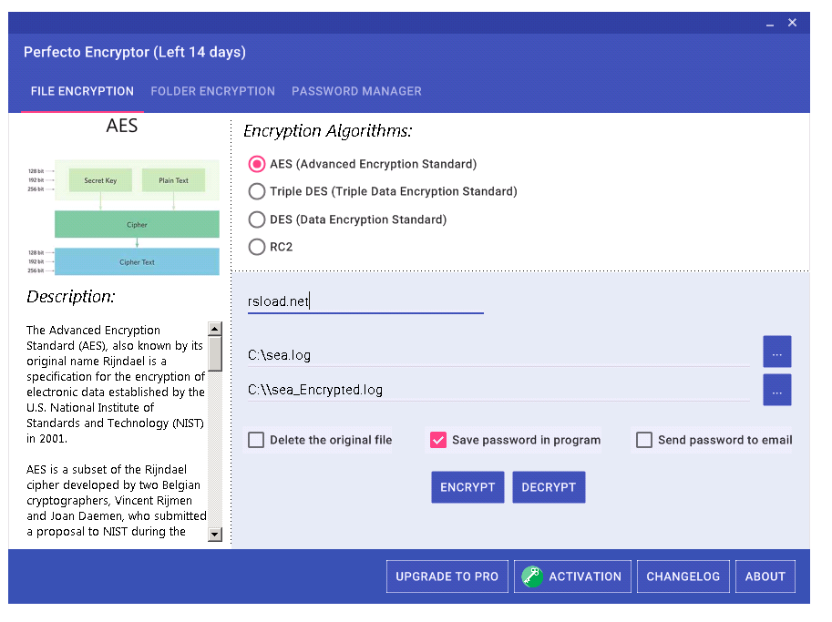
Task: Click the green key Activation icon
Action: pyautogui.click(x=531, y=576)
